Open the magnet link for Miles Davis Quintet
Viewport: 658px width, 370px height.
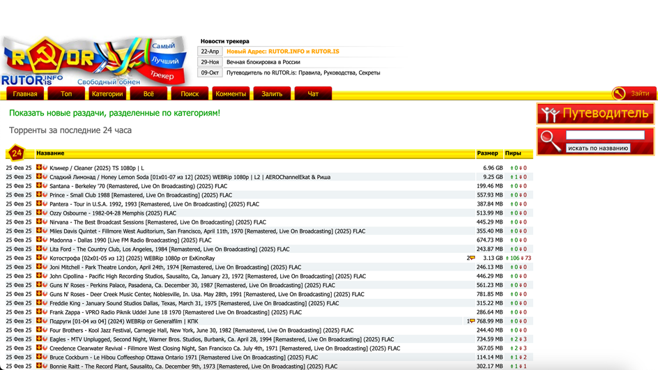[45, 231]
